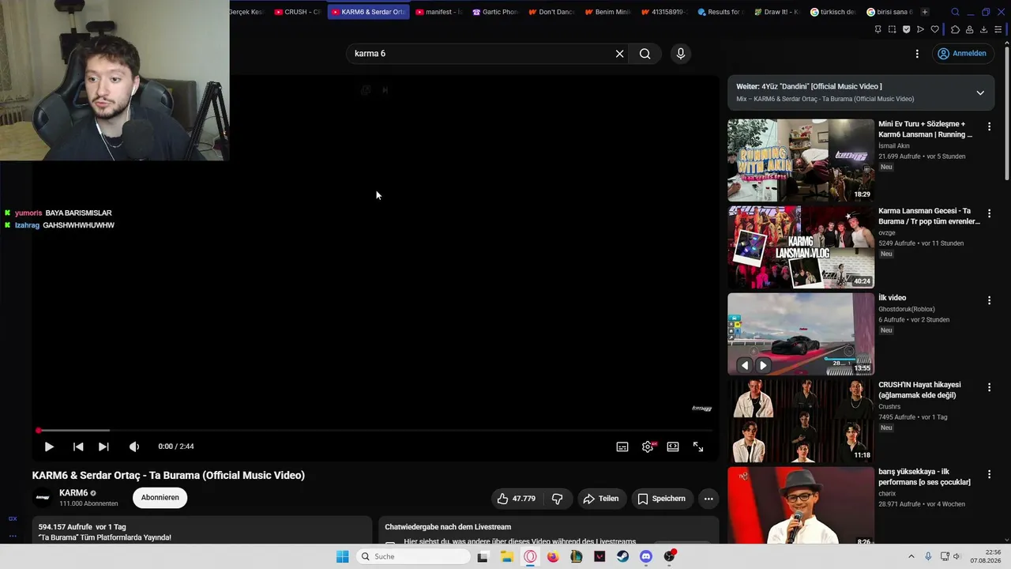1011x569 pixels.
Task: Switch to the Results for tab
Action: click(721, 12)
